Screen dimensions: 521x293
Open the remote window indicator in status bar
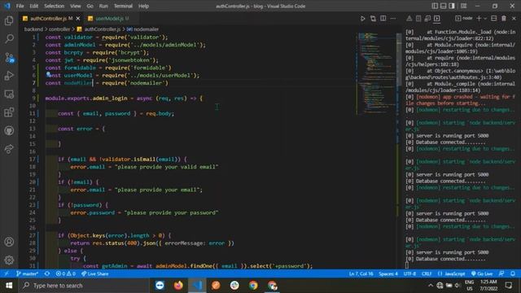coord(7,273)
